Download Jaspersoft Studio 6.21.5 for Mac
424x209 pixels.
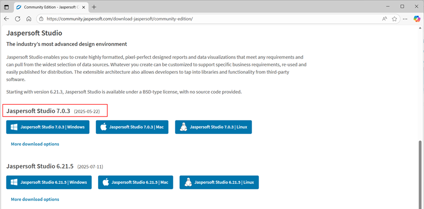[x=135, y=182]
